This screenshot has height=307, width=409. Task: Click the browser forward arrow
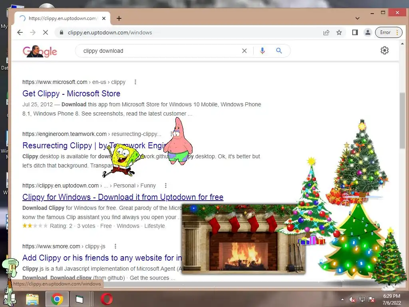click(33, 32)
